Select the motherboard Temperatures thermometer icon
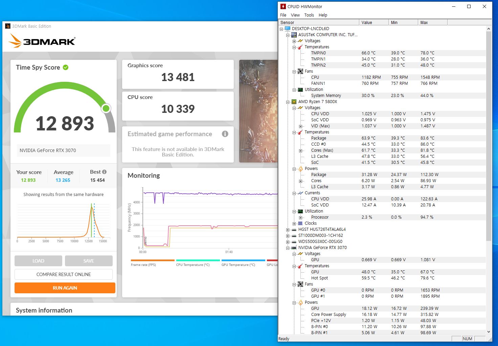The image size is (498, 346). (300, 47)
